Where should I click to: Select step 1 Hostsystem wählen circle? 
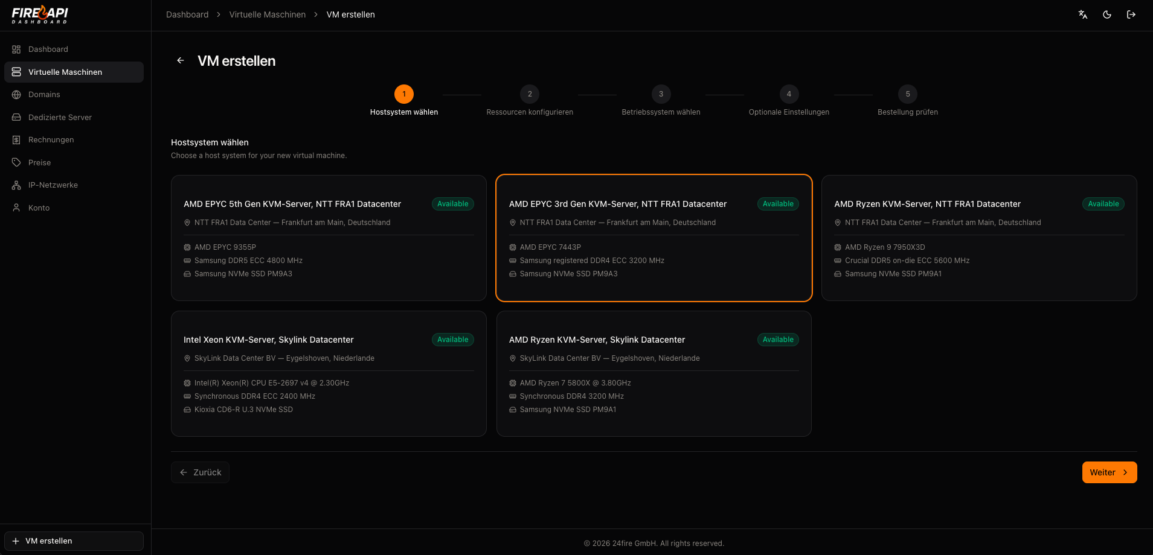(x=404, y=94)
